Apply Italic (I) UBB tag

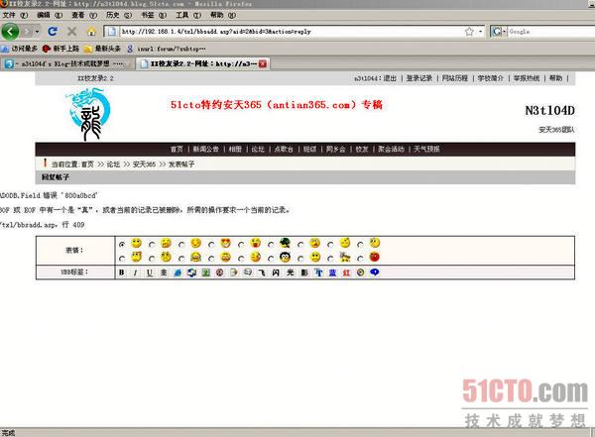click(x=135, y=273)
